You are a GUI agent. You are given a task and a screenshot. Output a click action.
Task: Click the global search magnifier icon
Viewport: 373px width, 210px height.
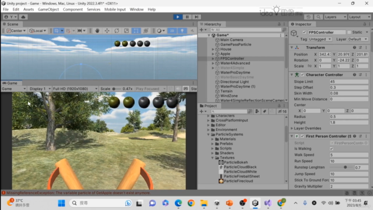318,17
